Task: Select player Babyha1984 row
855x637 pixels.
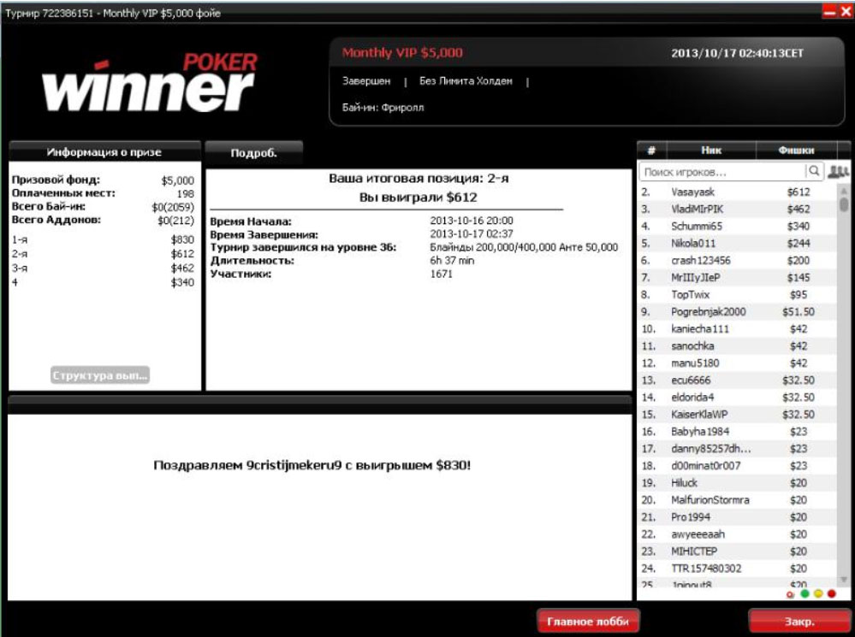Action: [x=737, y=432]
